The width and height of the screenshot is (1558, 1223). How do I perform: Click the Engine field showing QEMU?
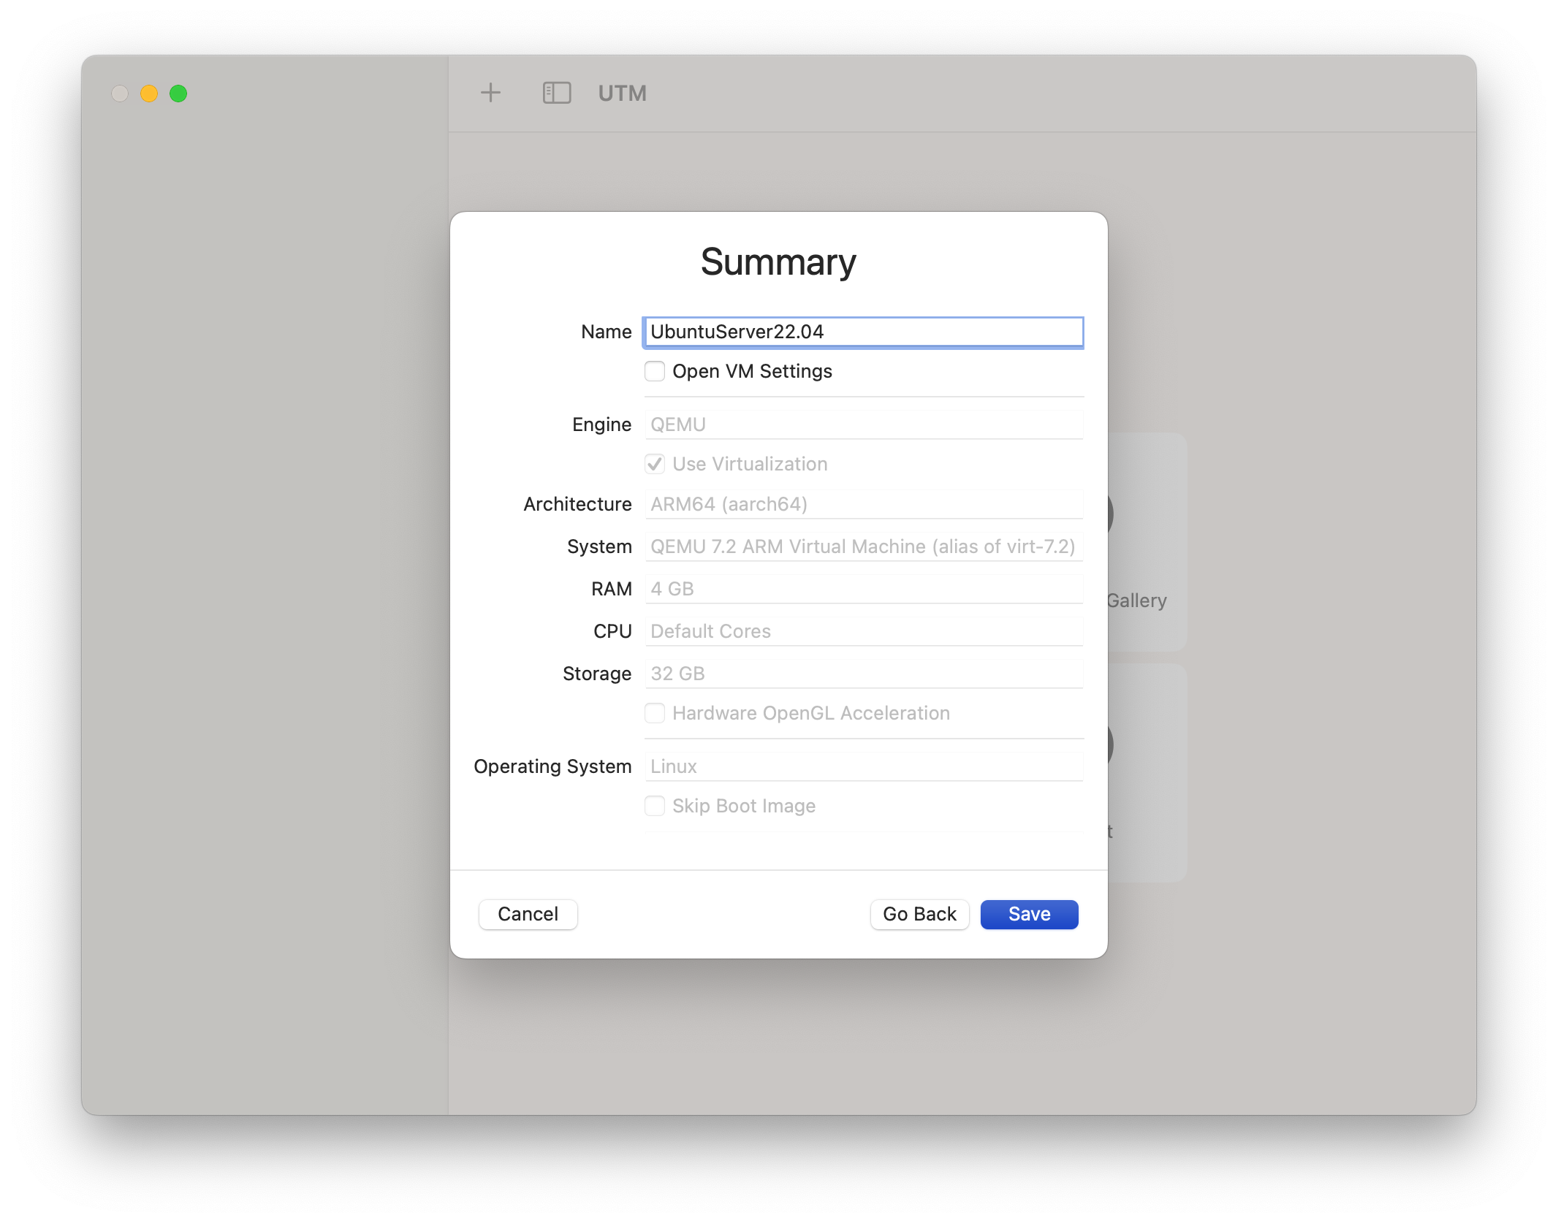(863, 424)
